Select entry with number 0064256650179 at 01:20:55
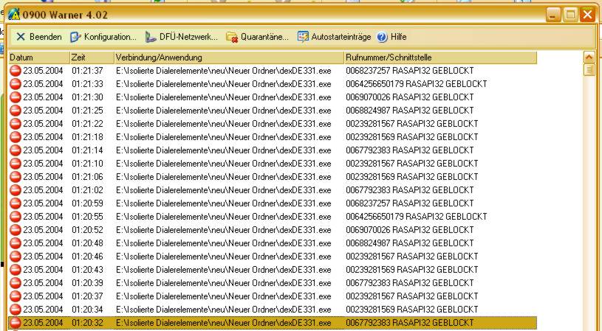The image size is (602, 331). click(222, 217)
